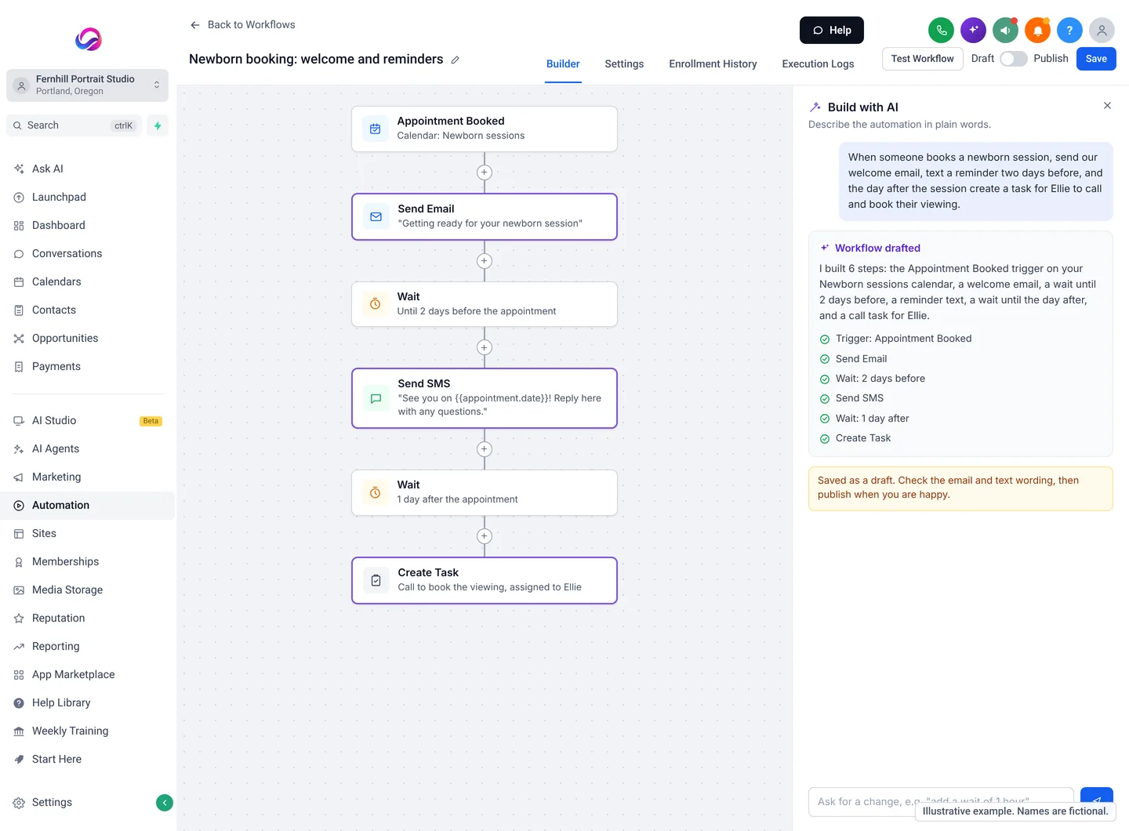Open the Settings tab
The width and height of the screenshot is (1129, 831).
[x=624, y=64]
